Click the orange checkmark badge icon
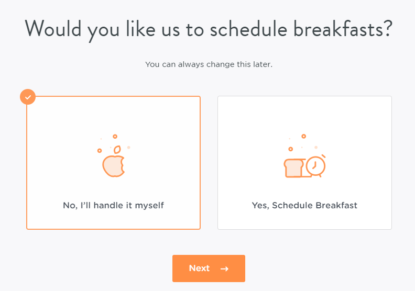This screenshot has height=291, width=415. [x=28, y=97]
